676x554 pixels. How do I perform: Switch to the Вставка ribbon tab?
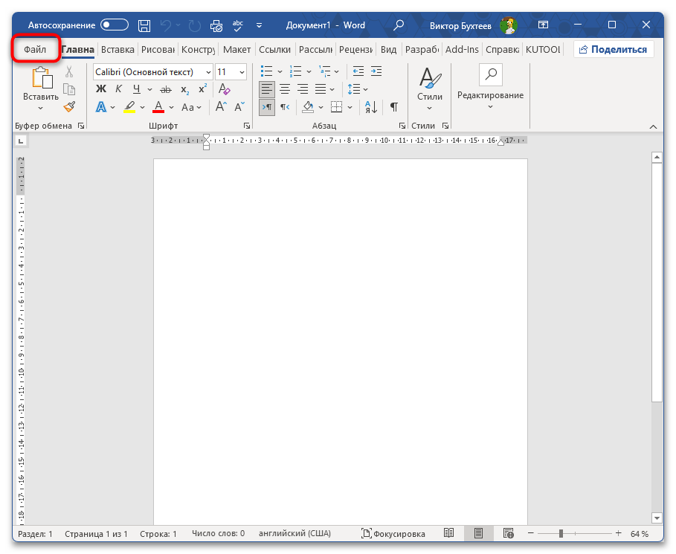click(118, 49)
